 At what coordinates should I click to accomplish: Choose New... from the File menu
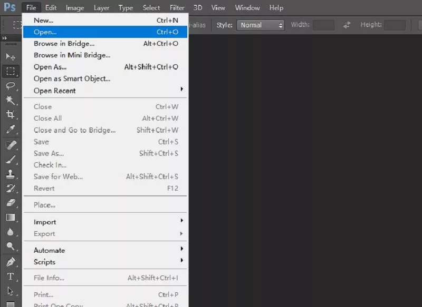105,20
